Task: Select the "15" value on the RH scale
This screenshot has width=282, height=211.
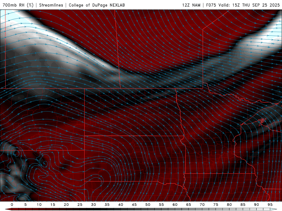Action: click(53, 205)
